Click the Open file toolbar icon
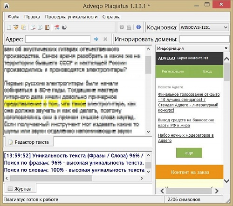This screenshot has height=206, width=233. pos(16,27)
